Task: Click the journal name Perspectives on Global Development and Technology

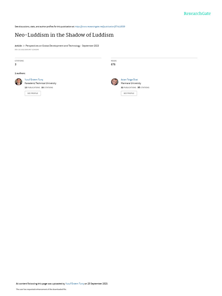Action: 53,46
